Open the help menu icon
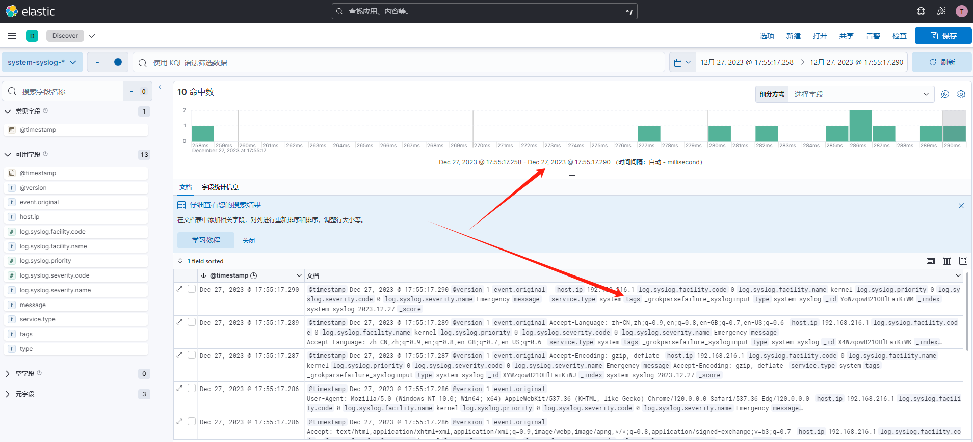Viewport: 973px width, 442px height. [x=921, y=11]
